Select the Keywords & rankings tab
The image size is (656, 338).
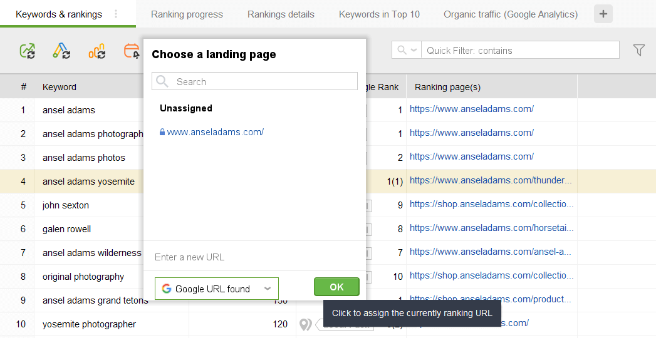click(x=58, y=14)
